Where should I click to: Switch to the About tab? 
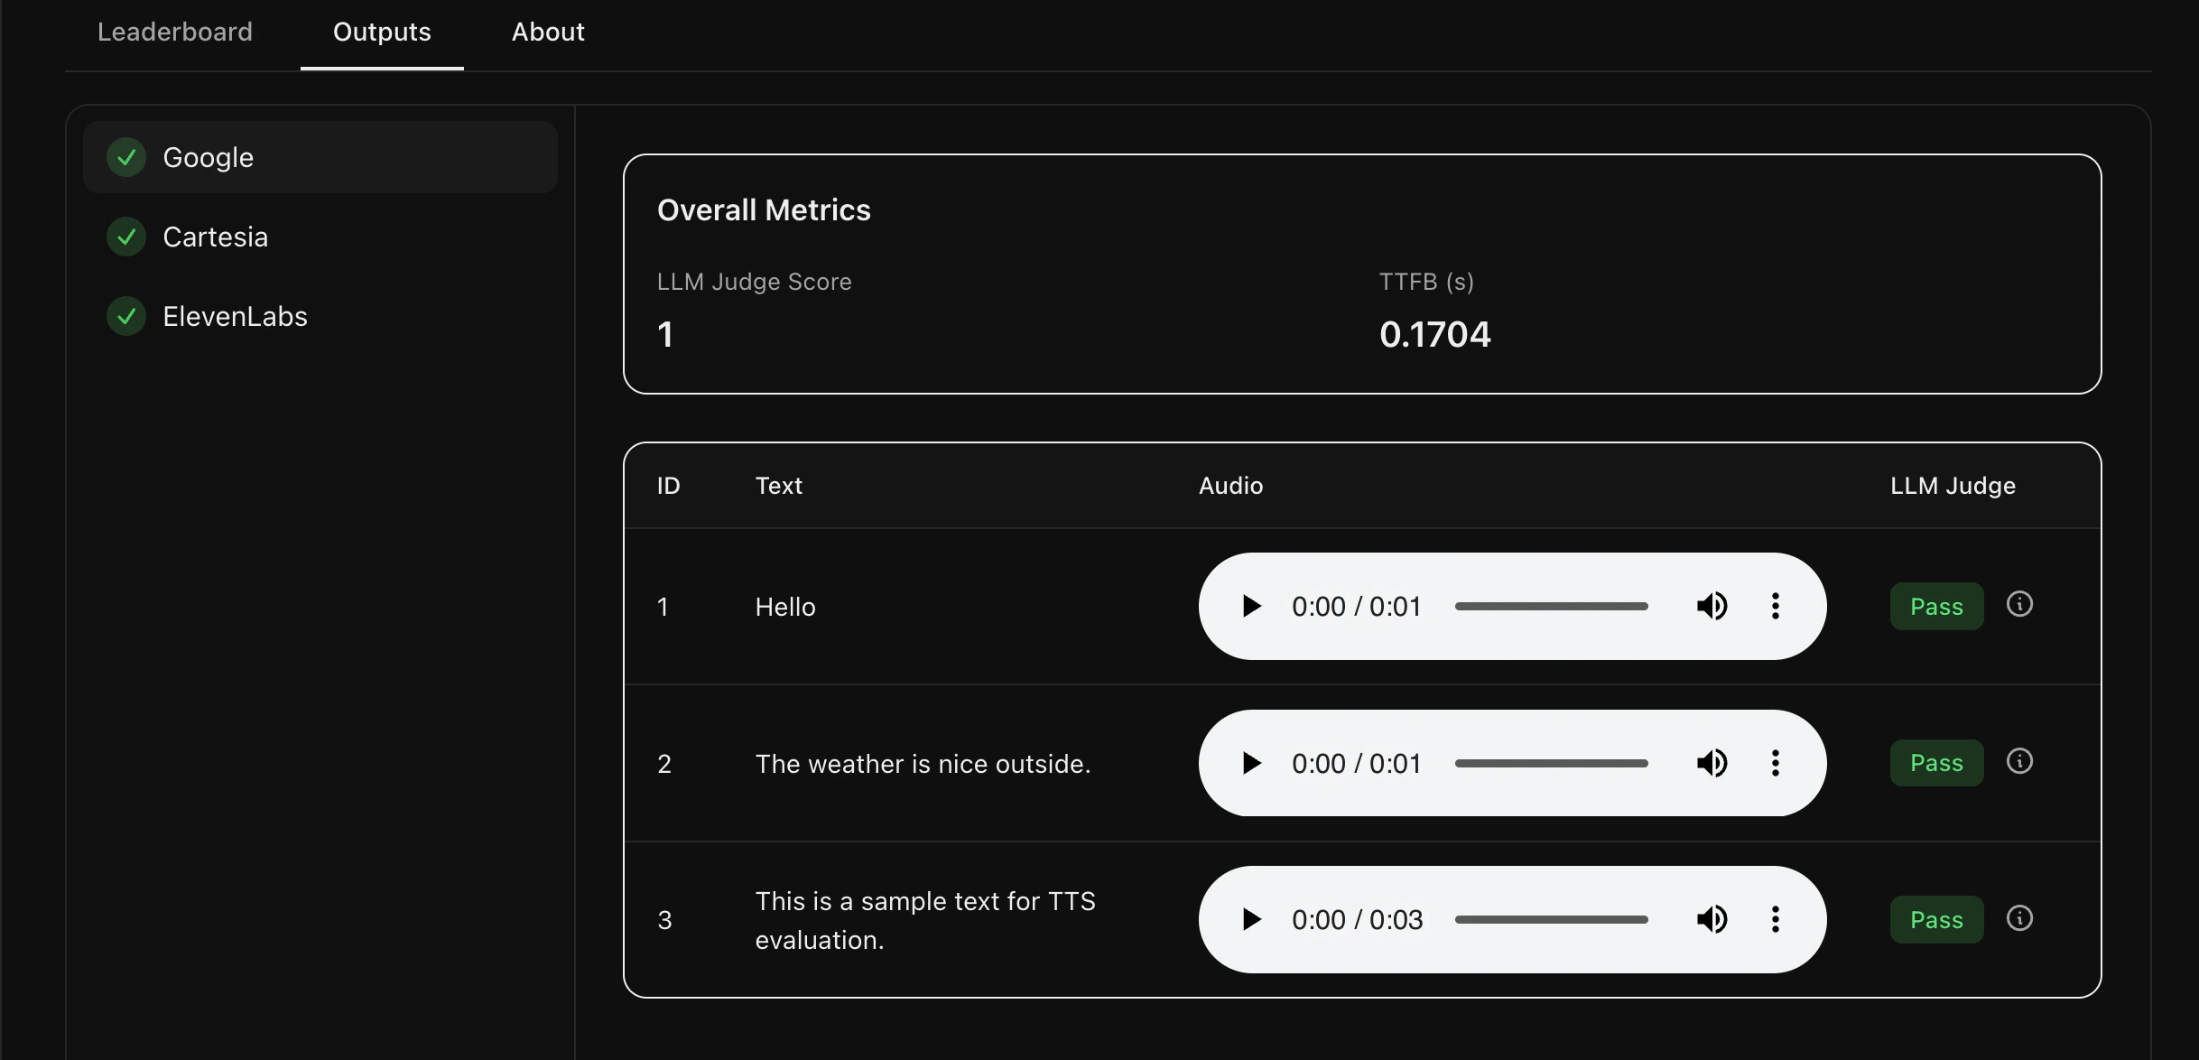pyautogui.click(x=547, y=32)
